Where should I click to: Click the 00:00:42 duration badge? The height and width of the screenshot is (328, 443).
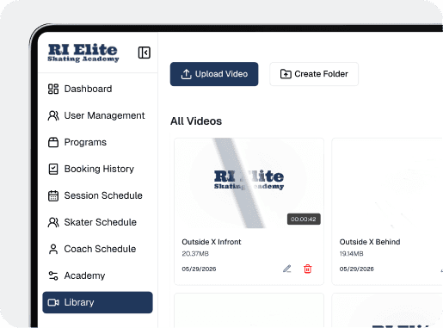pyautogui.click(x=304, y=220)
